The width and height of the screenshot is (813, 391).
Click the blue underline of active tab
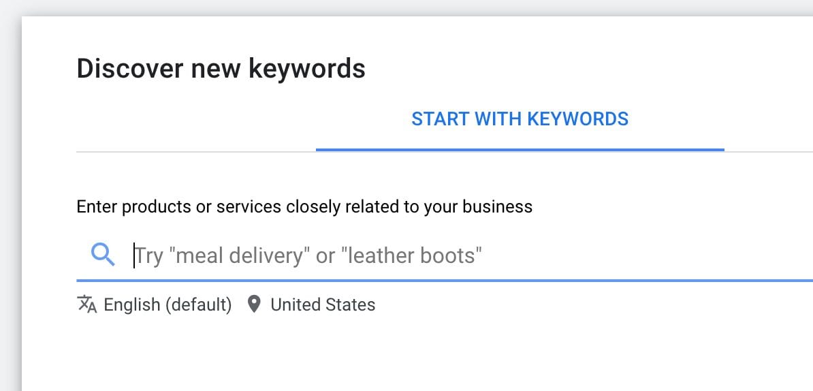(x=520, y=150)
